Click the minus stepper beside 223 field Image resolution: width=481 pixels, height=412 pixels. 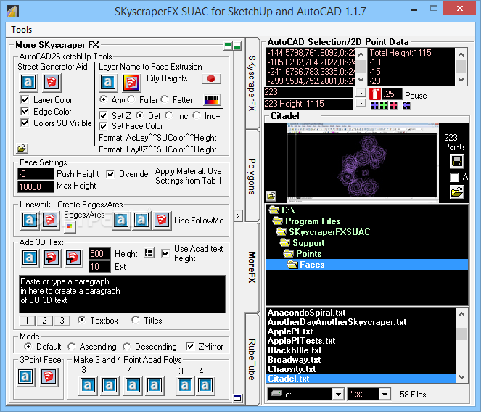tap(361, 92)
